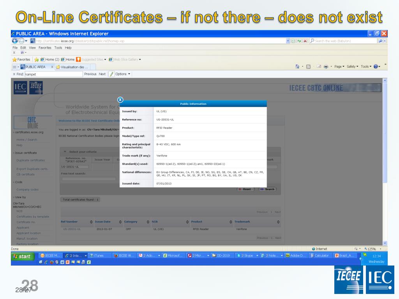Click the Next button in Find bar
399x299 pixels.
click(x=102, y=74)
